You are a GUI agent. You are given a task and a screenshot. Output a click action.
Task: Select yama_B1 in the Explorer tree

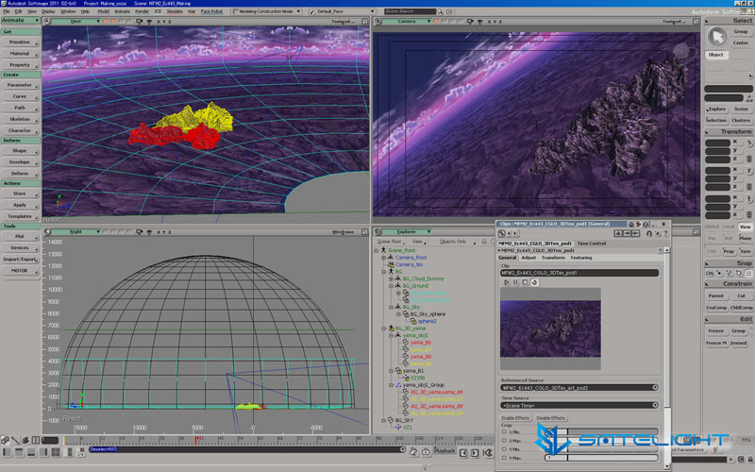pos(414,371)
